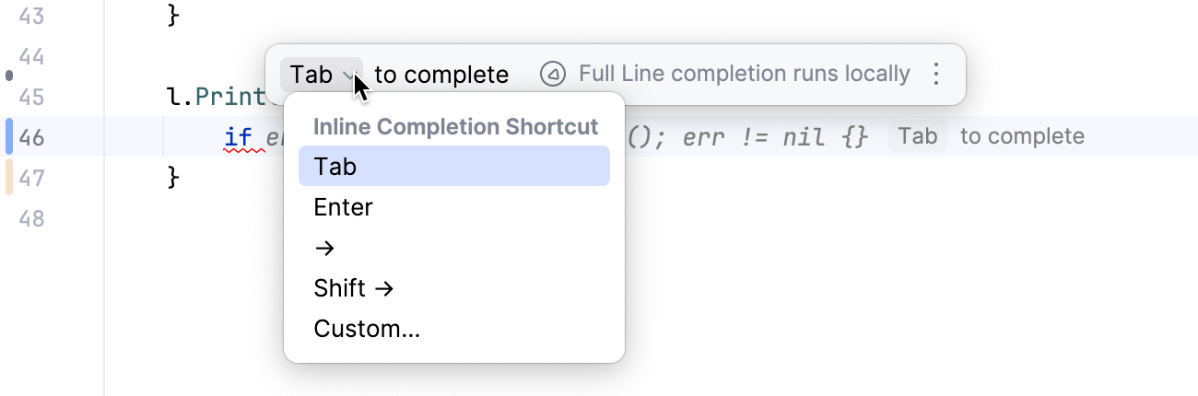Click the "Full Line completion runs locally" text
Screen dimensions: 1198x396
point(744,75)
